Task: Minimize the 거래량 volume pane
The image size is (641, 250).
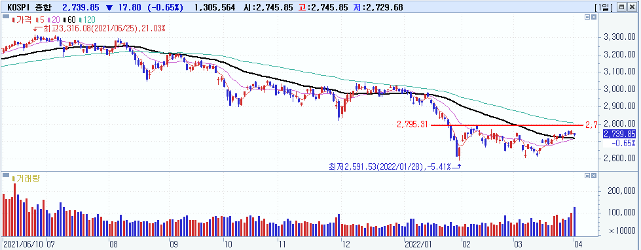Action: pos(587,176)
